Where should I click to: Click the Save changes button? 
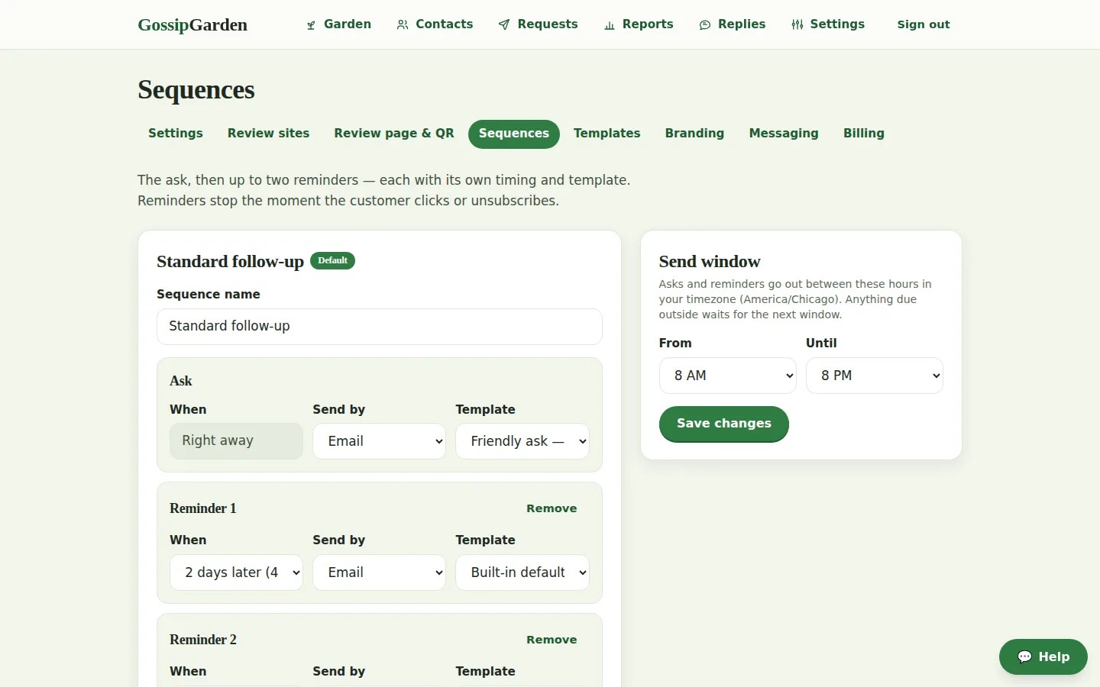click(x=724, y=424)
